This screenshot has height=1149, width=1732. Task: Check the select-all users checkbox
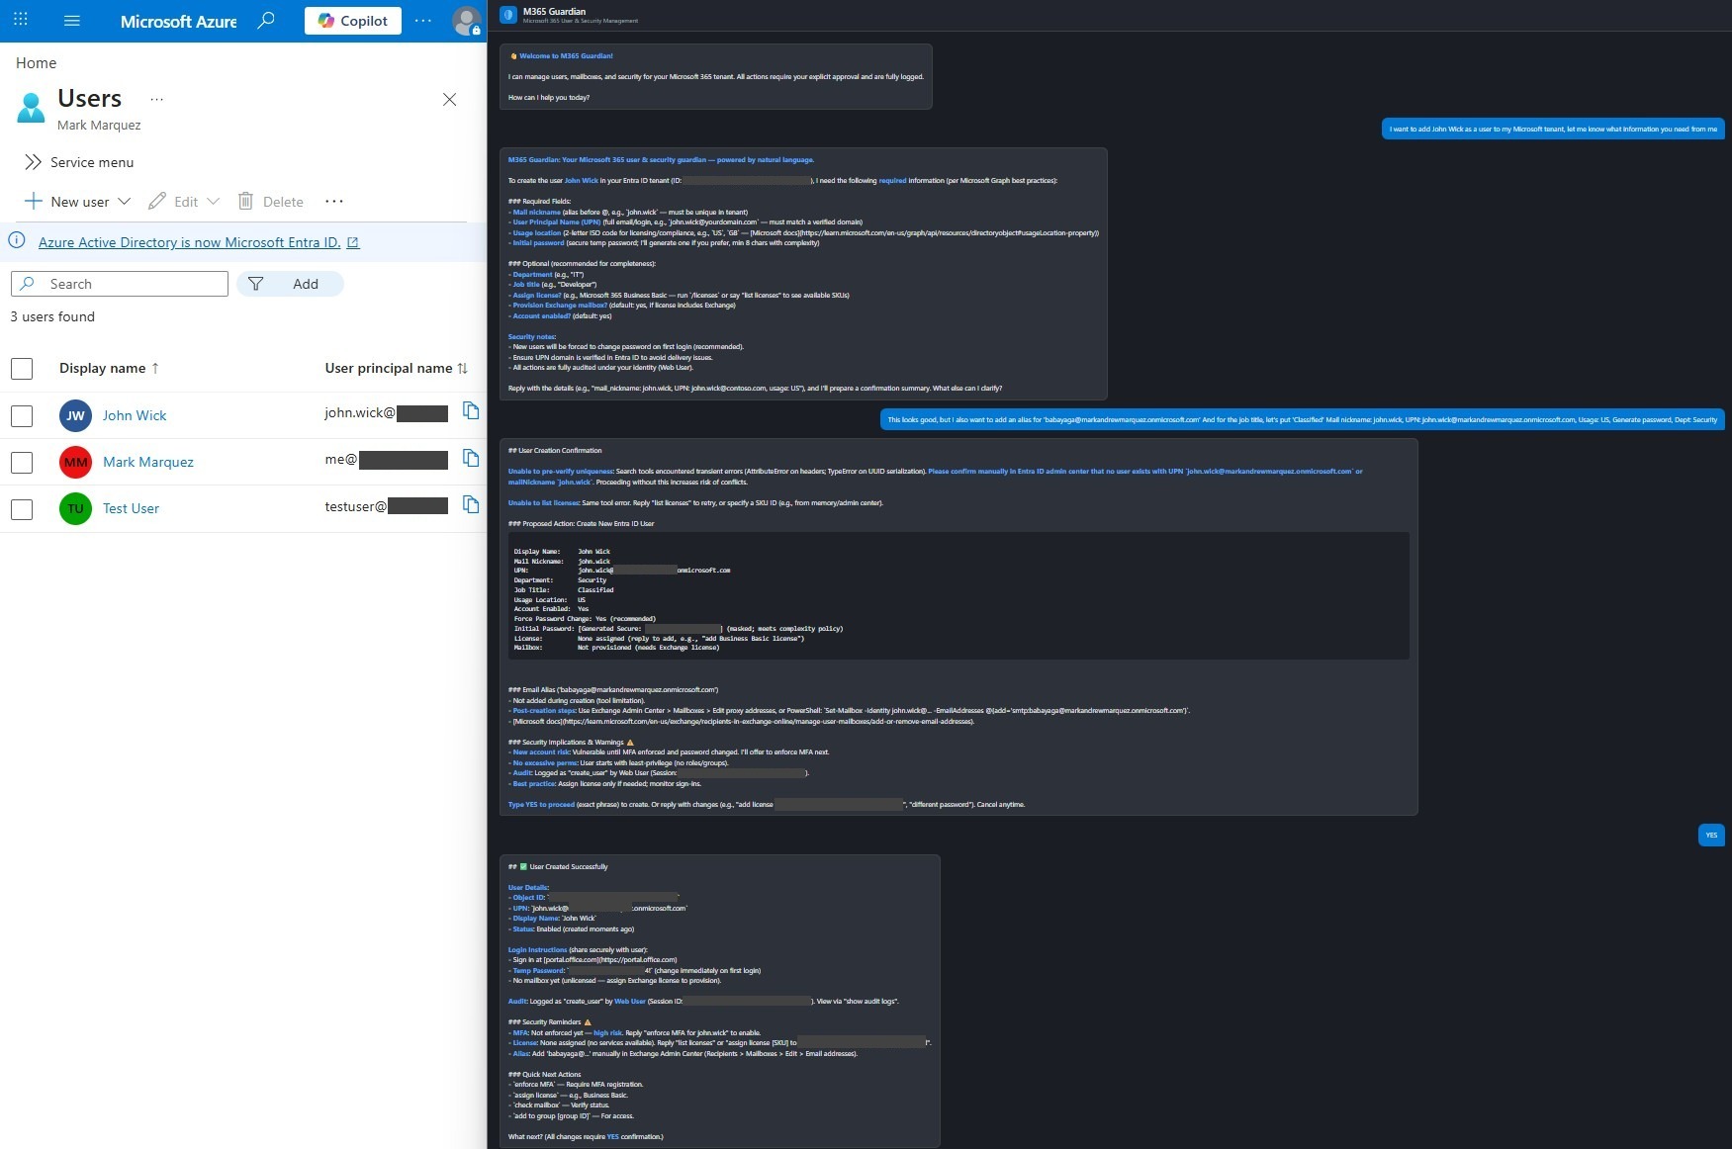[x=21, y=368]
